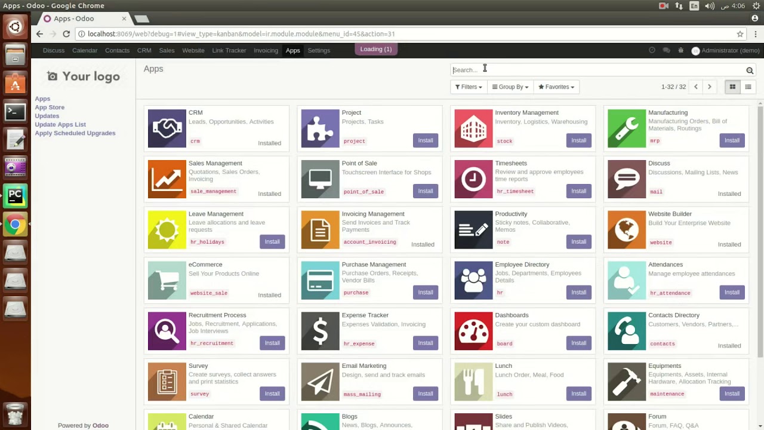This screenshot has height=430, width=764.
Task: Go to next page of apps
Action: pos(709,87)
